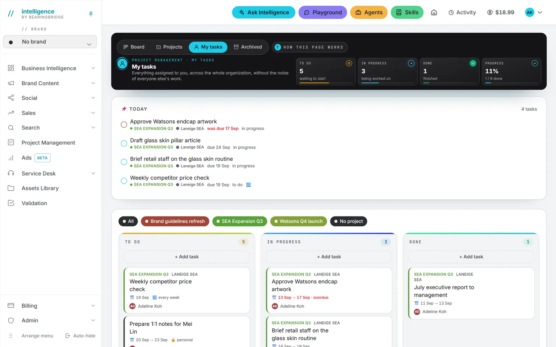Mark Approve Watsons endcap artwork complete in Today
Screen dimensions: 556x347
click(124, 125)
